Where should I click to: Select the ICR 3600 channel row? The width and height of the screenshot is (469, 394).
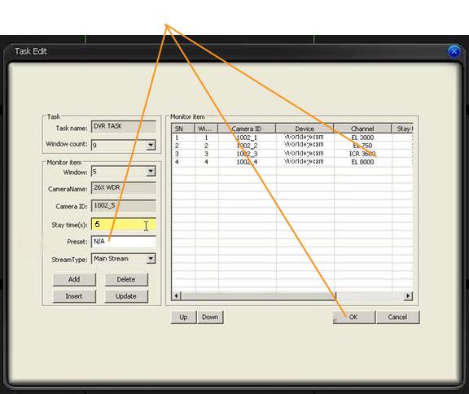(x=292, y=154)
